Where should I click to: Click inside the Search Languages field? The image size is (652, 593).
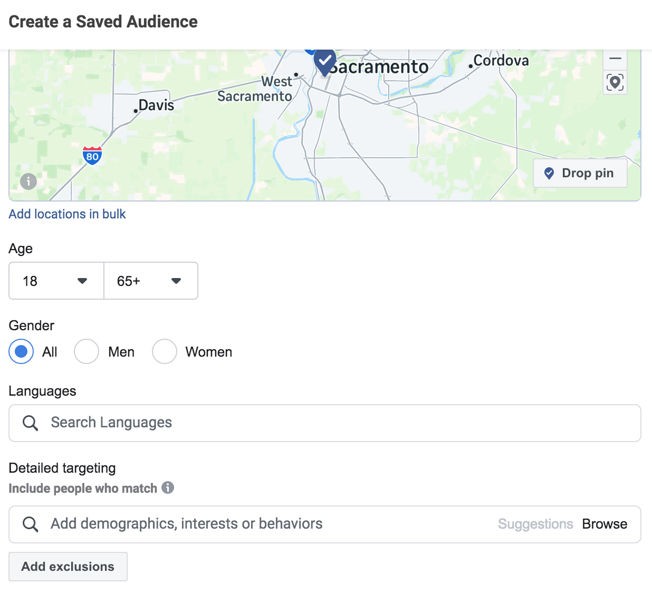[x=211, y=423]
